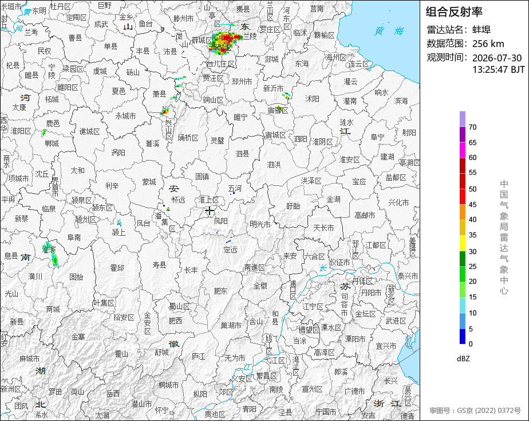Click the 审图号 GS京 (2022) 0372号 text

click(x=475, y=411)
